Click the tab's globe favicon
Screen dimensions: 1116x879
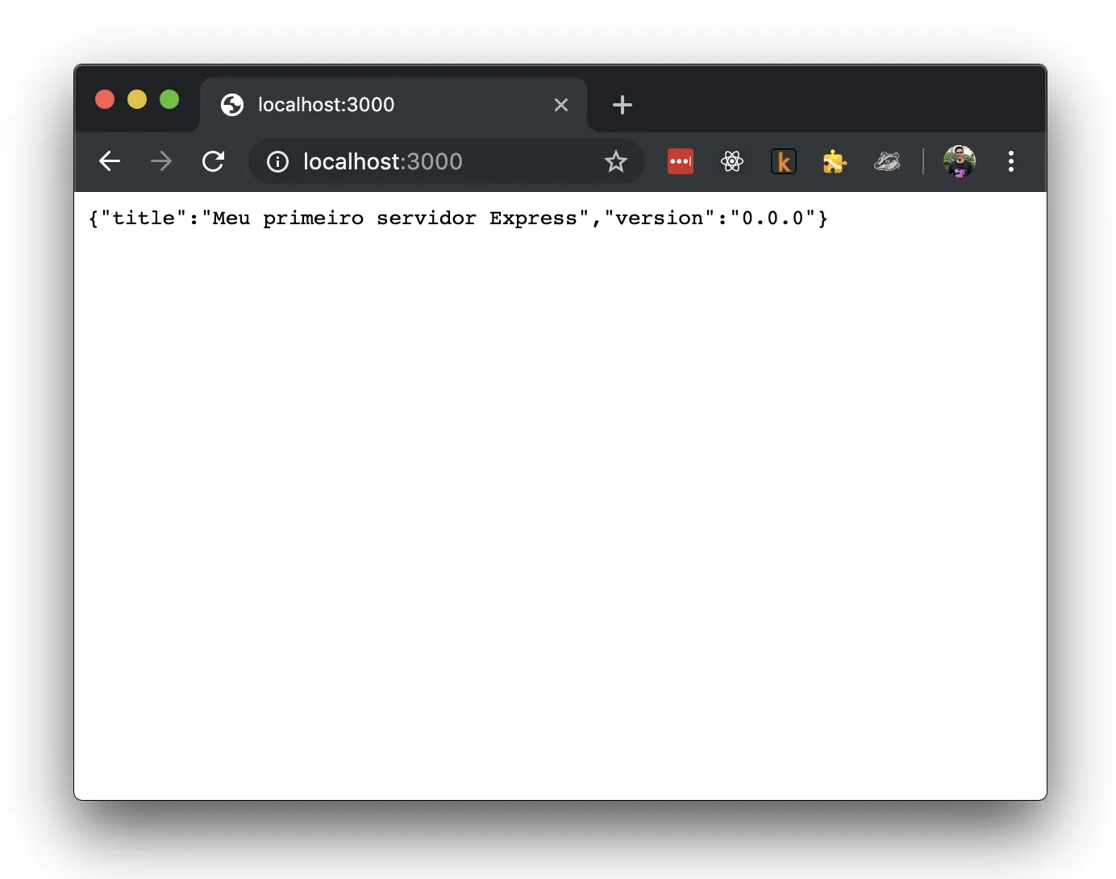coord(231,105)
